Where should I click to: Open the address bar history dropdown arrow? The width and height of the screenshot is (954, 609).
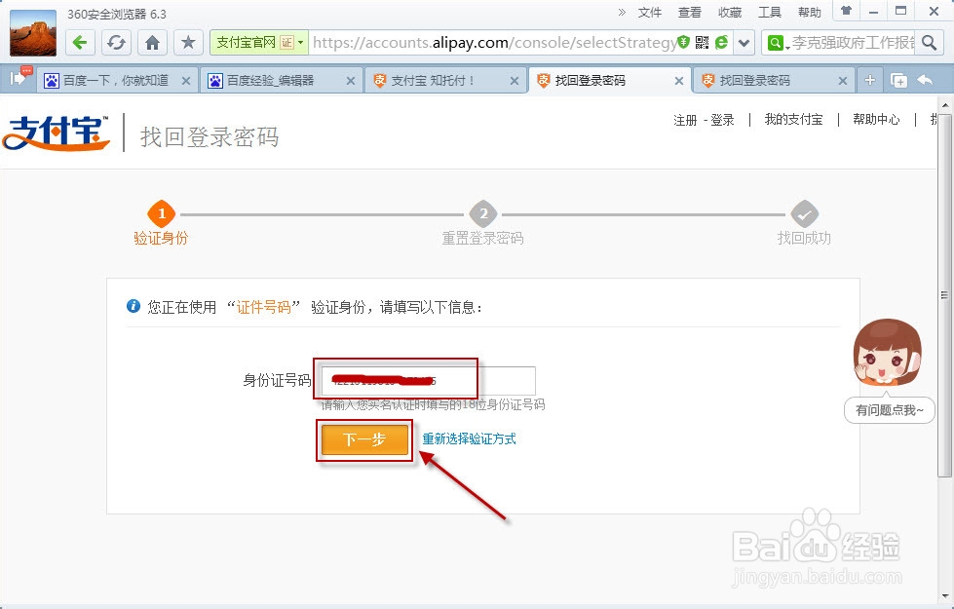(744, 43)
